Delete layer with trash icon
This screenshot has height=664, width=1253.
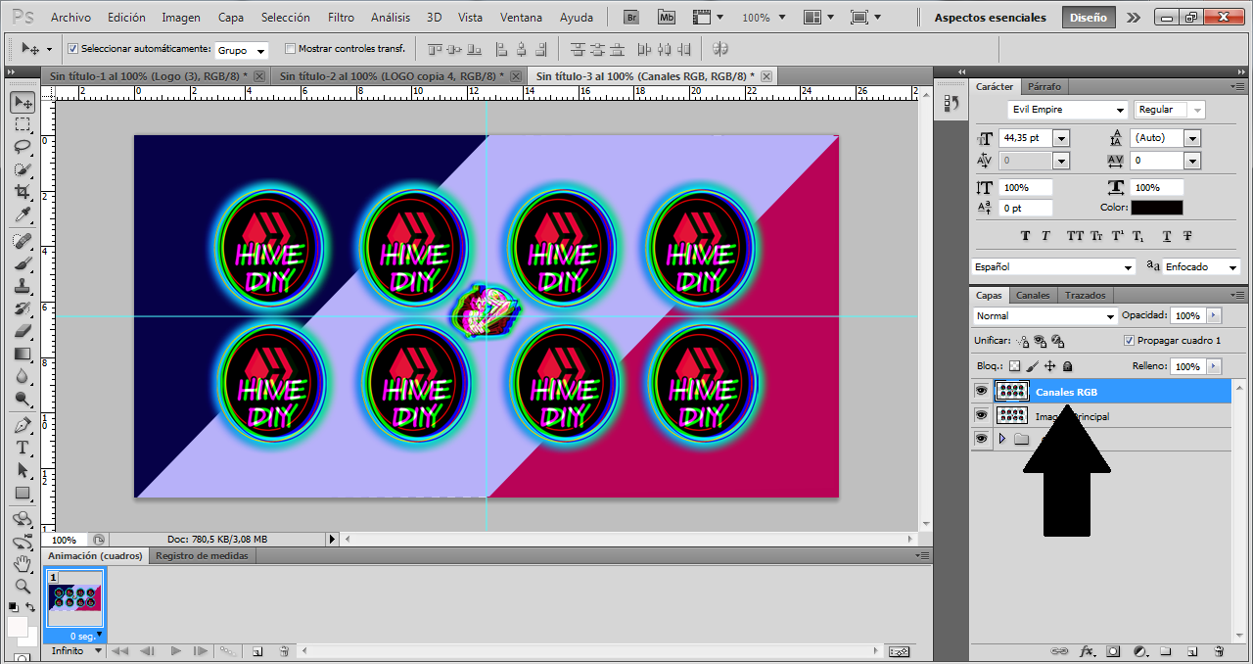[x=1219, y=651]
